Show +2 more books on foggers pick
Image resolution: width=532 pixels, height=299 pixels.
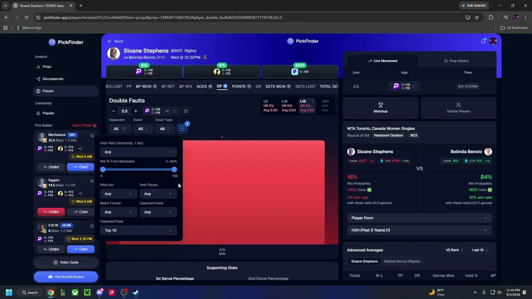click(80, 193)
